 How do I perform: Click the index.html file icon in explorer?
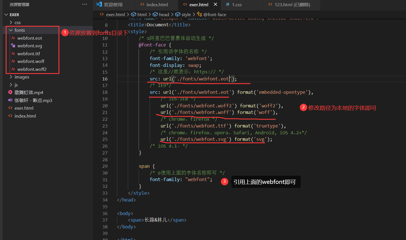[10, 116]
